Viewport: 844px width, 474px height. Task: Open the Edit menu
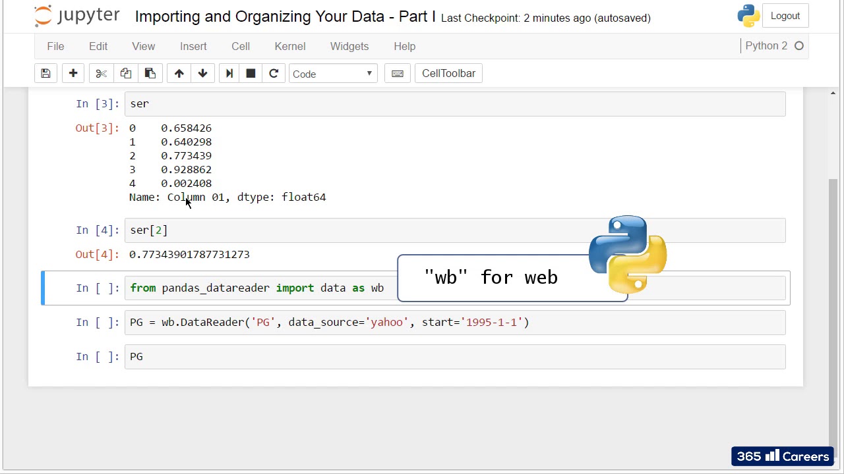tap(98, 46)
